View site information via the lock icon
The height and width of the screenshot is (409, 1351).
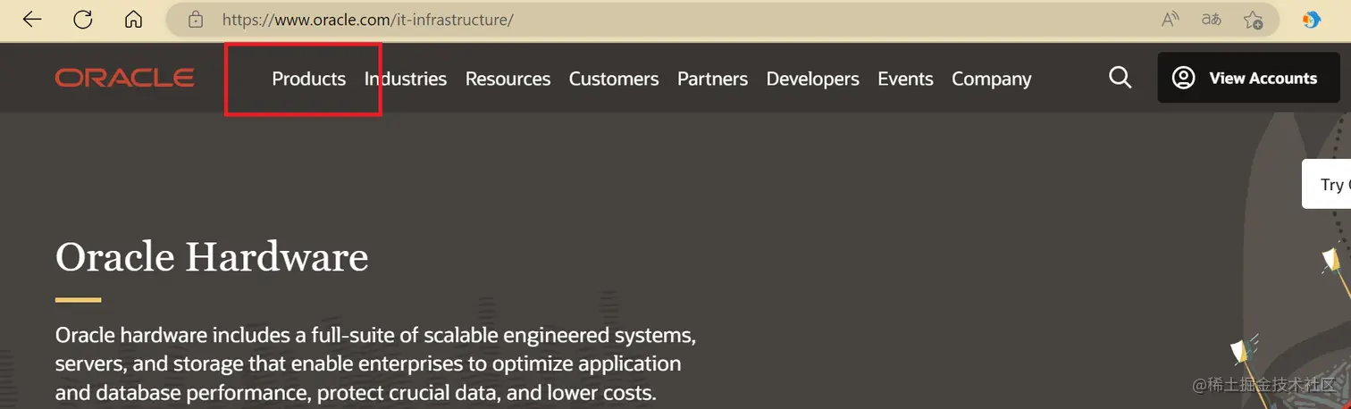click(196, 20)
